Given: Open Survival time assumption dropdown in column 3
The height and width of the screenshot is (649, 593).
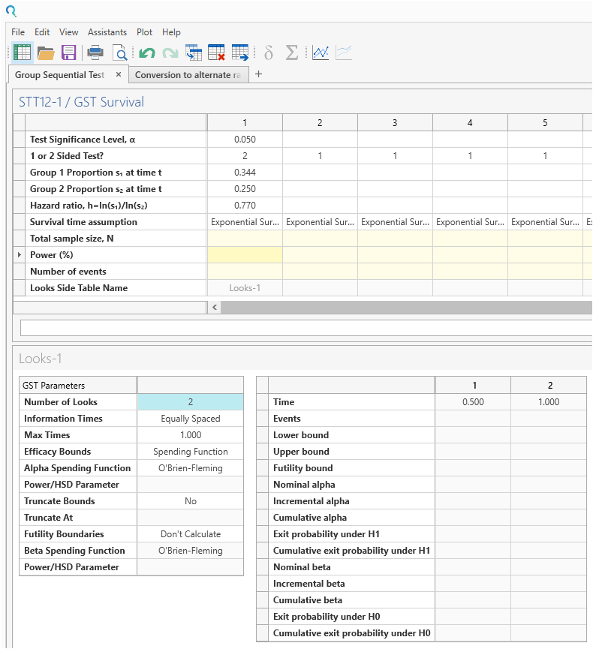Looking at the screenshot, I should (x=395, y=222).
